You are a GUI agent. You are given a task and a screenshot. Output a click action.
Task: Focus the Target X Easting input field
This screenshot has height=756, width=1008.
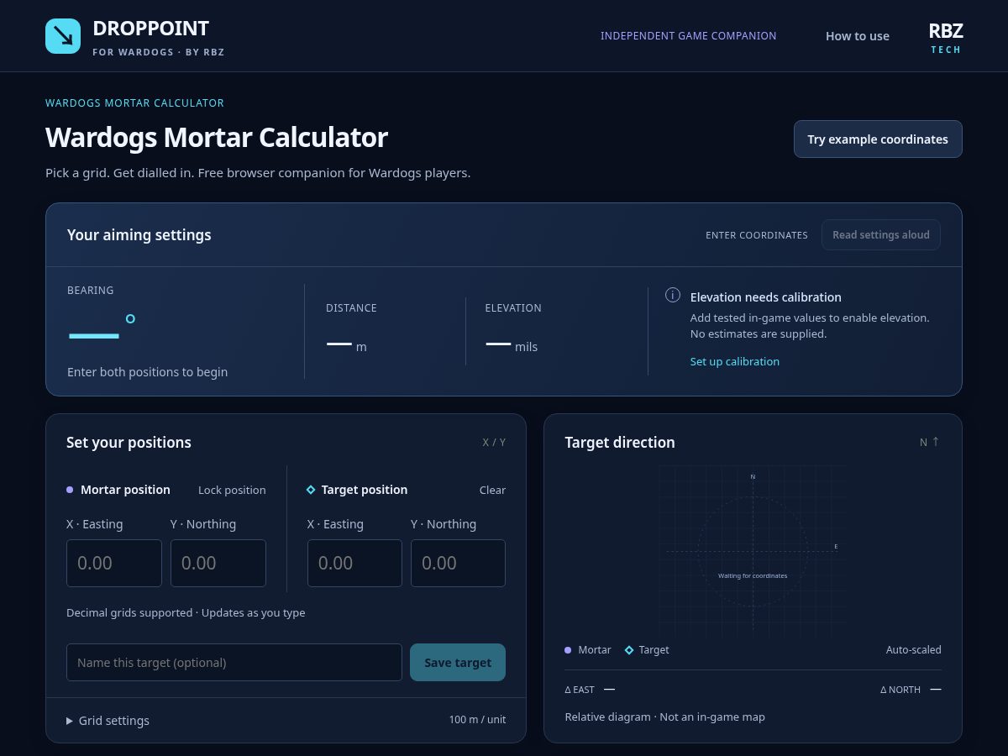tap(354, 563)
